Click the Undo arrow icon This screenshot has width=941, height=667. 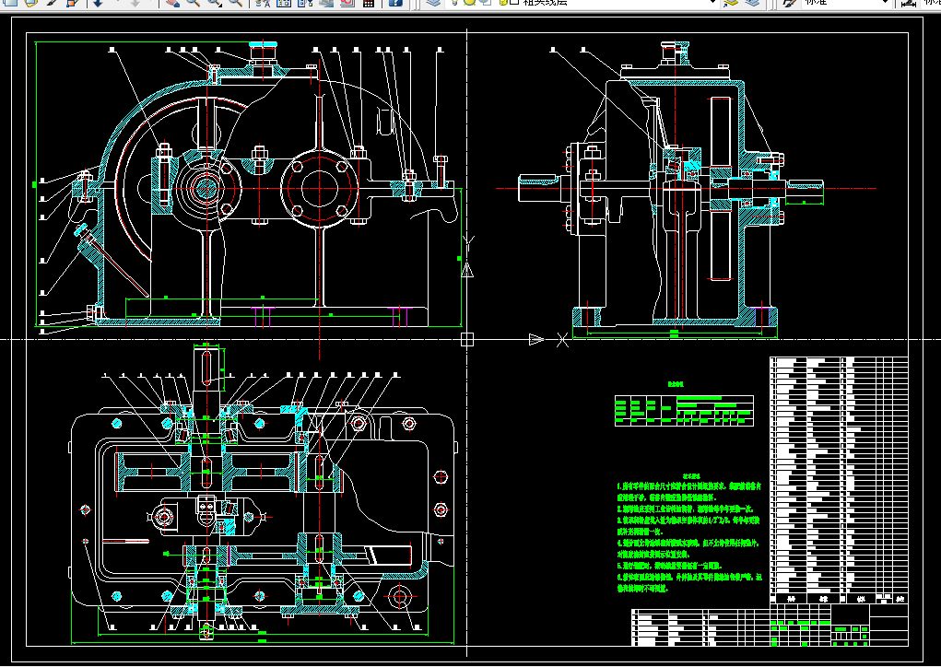tap(97, 3)
